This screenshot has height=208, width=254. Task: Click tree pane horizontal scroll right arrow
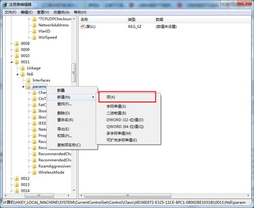(68, 195)
